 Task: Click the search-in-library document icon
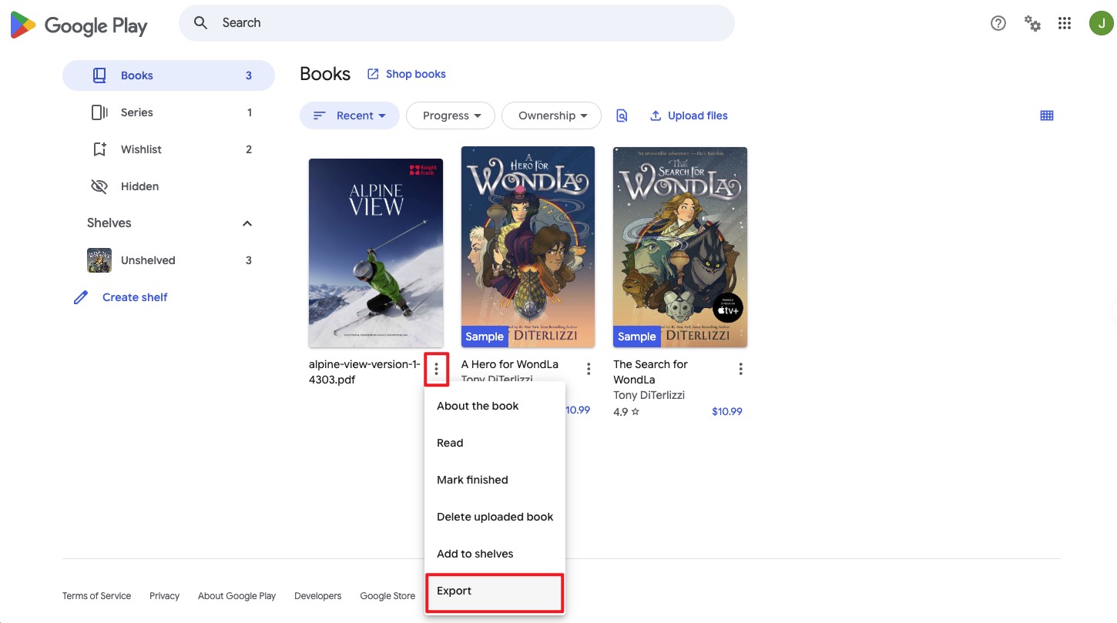622,116
